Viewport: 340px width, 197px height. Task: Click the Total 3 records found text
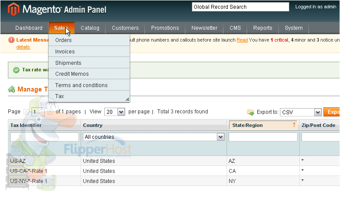point(183,112)
